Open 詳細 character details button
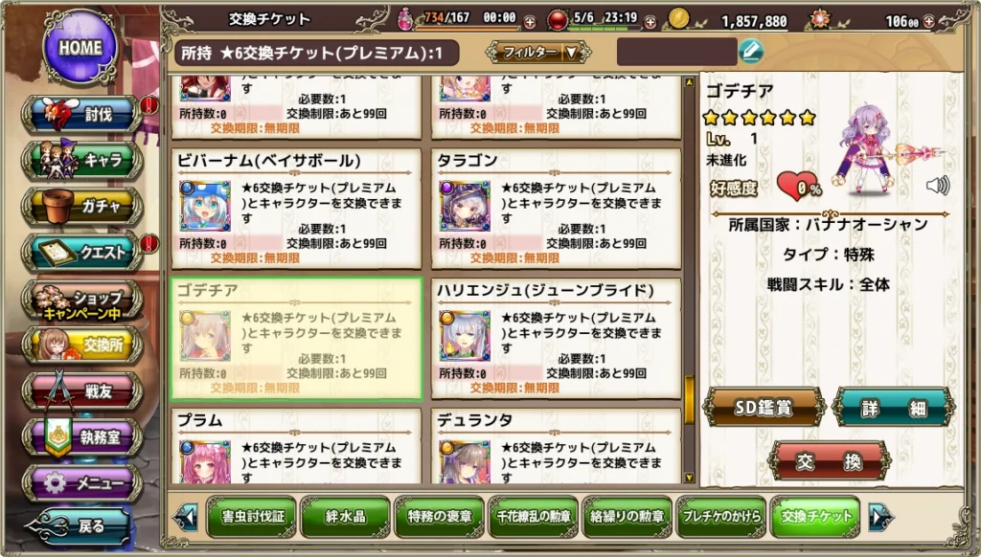Screen dimensions: 981x557 [894, 408]
